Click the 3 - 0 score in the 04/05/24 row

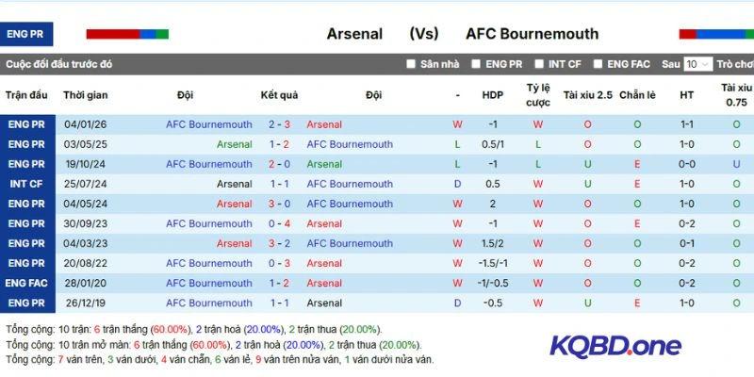pos(279,204)
